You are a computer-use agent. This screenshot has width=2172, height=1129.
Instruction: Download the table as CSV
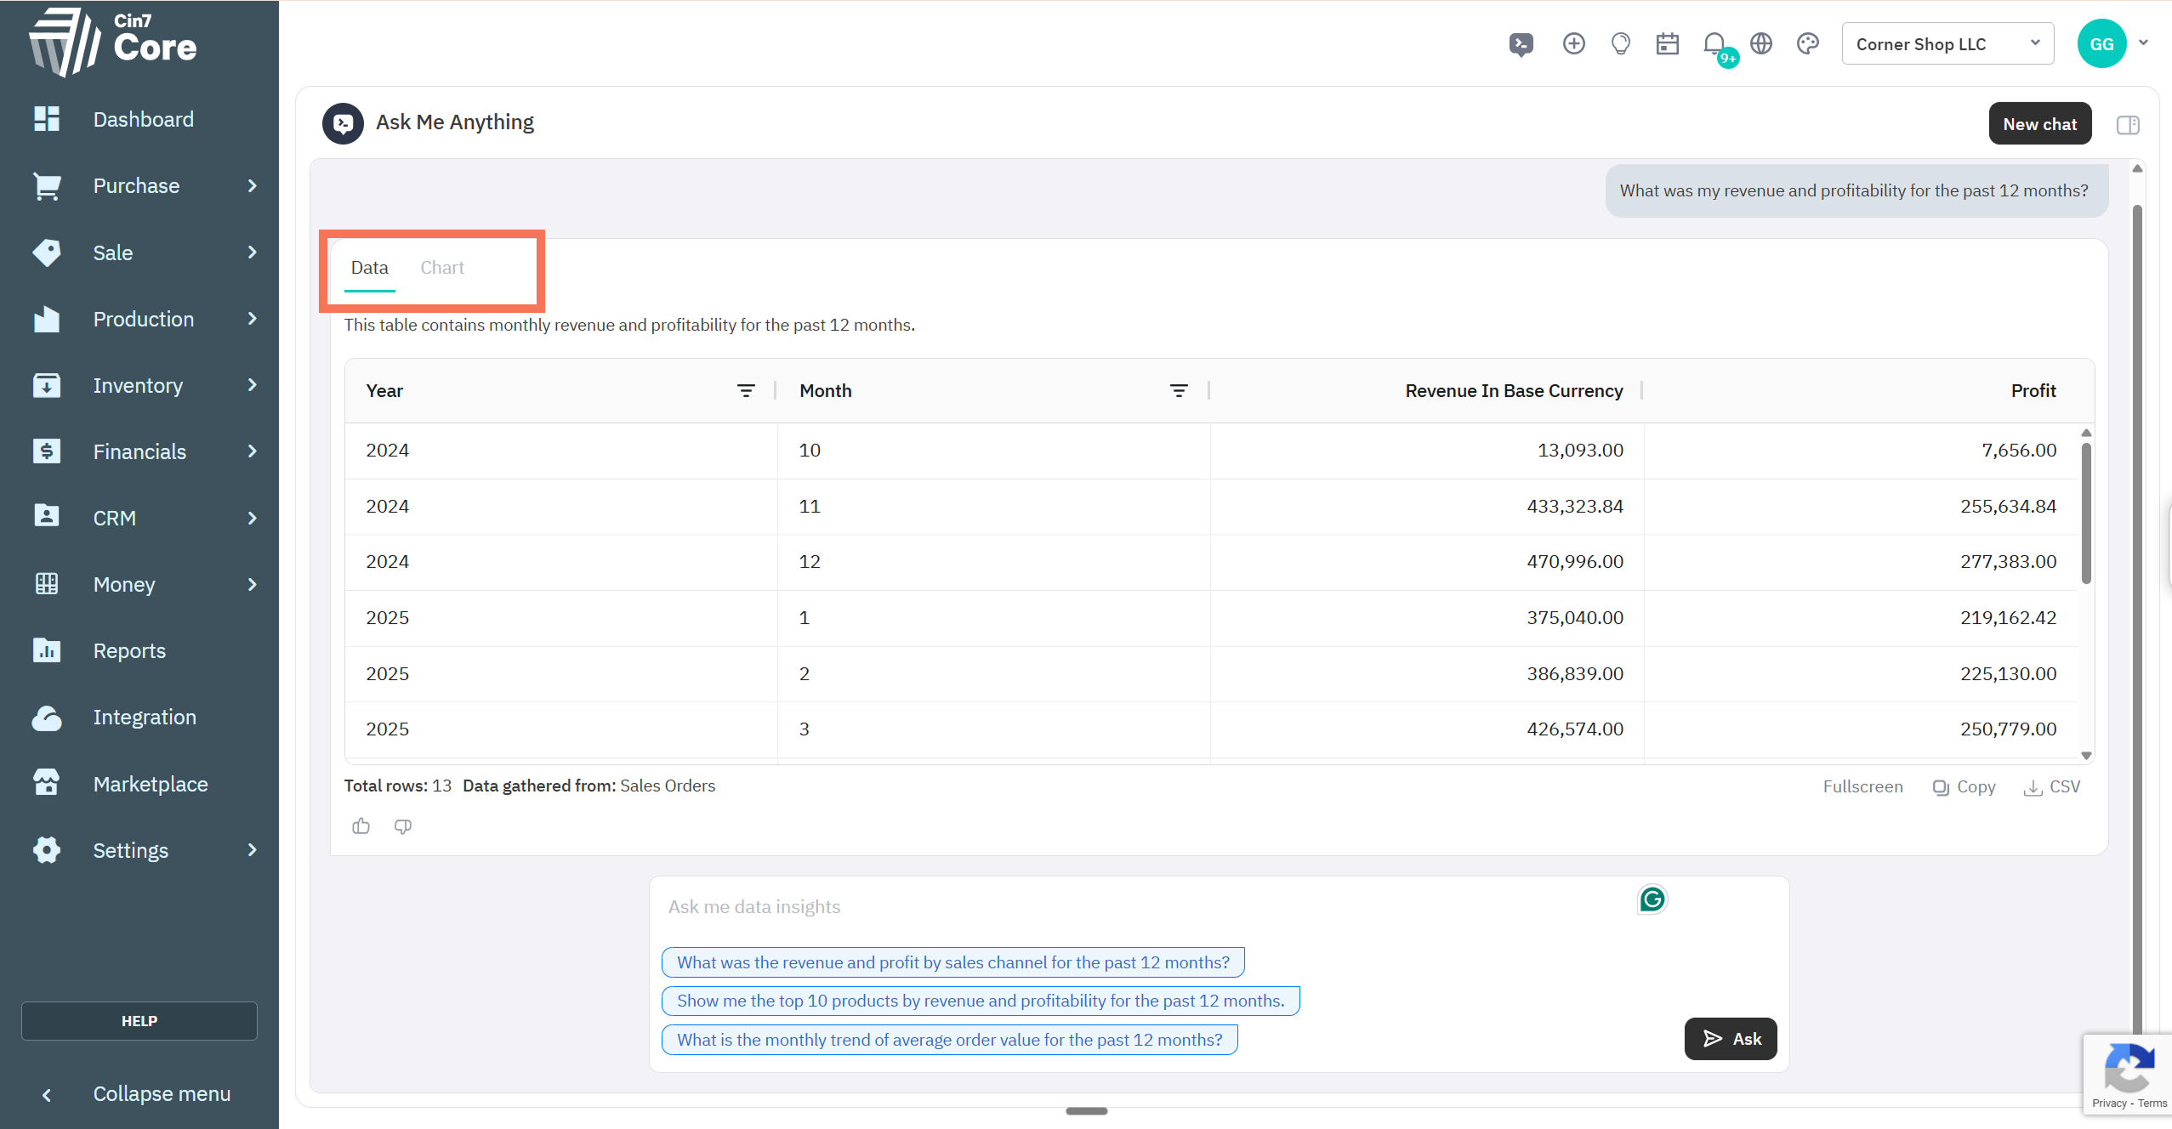(x=2052, y=787)
